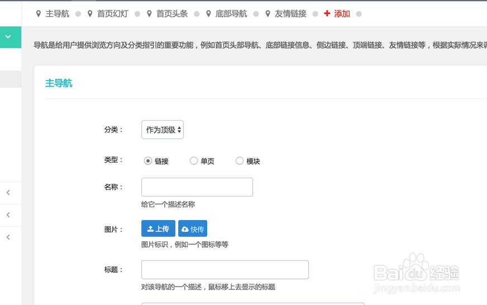Click the blue 上传 upload button
This screenshot has height=305, width=487.
click(x=159, y=228)
